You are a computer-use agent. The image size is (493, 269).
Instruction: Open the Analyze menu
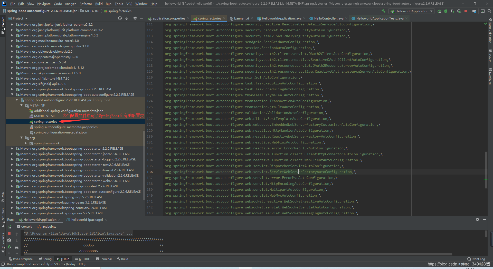(70, 4)
